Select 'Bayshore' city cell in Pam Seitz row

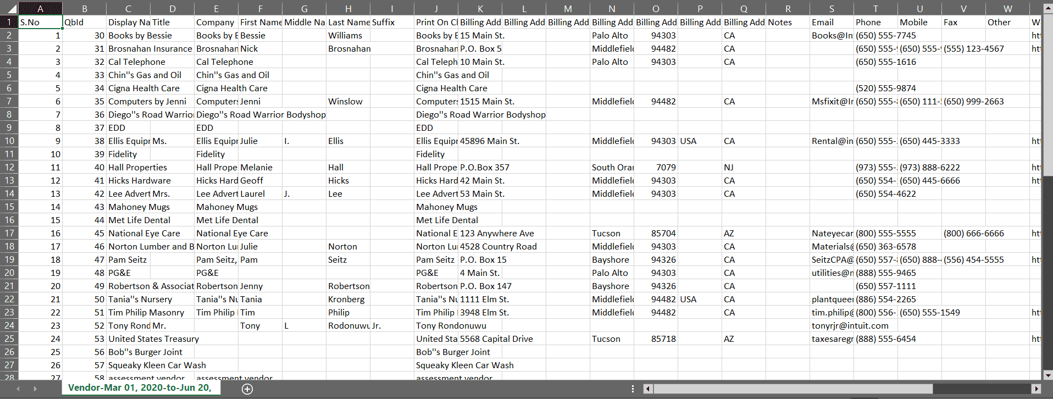coord(612,259)
